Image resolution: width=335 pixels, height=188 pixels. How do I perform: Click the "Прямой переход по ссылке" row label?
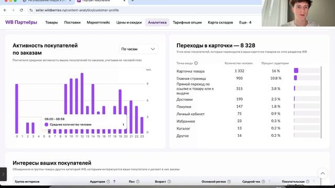pos(195,88)
